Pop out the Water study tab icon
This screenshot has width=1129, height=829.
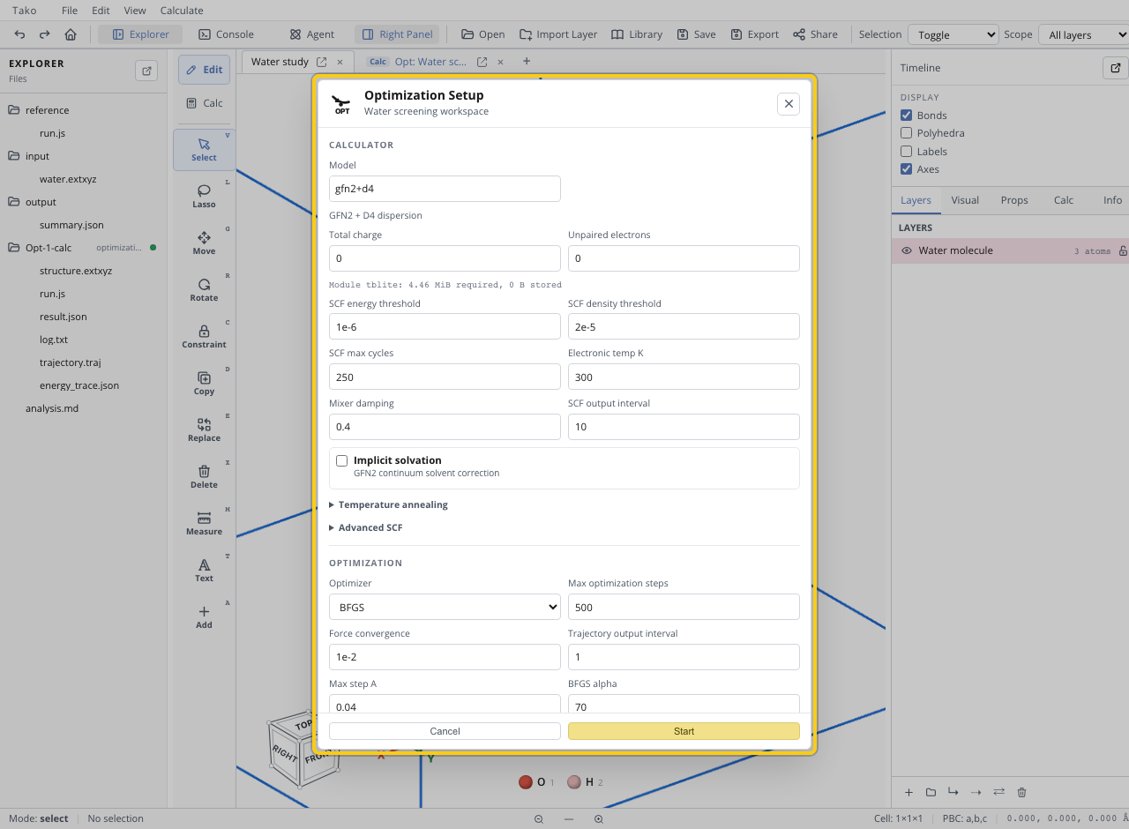(x=321, y=62)
